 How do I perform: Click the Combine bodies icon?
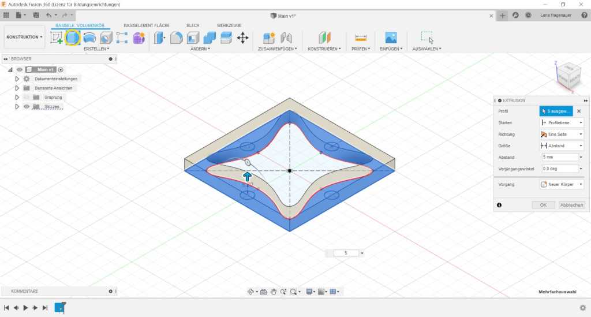(210, 38)
